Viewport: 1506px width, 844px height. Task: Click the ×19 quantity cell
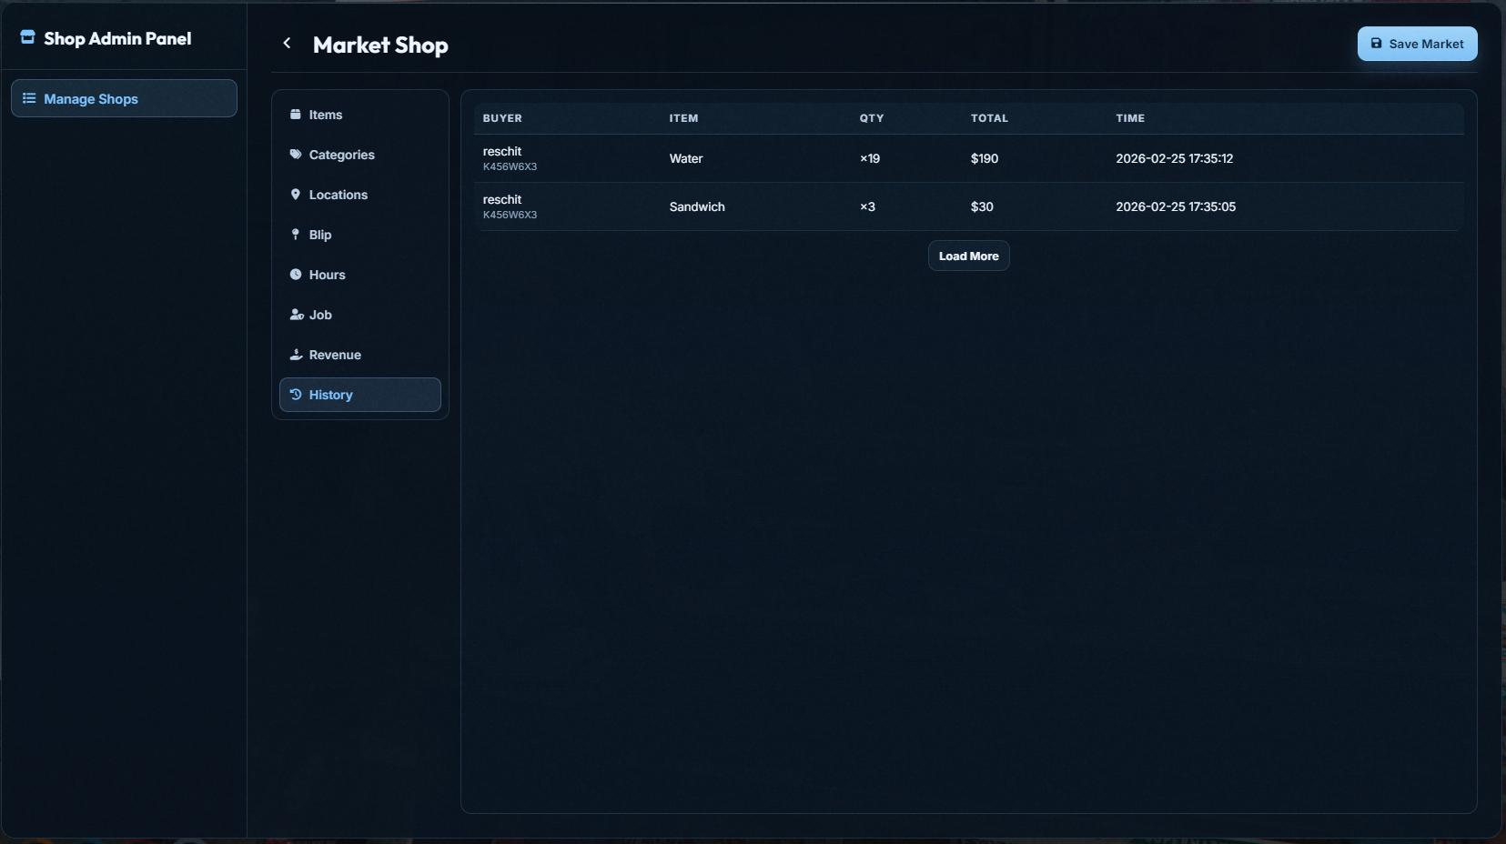[870, 158]
